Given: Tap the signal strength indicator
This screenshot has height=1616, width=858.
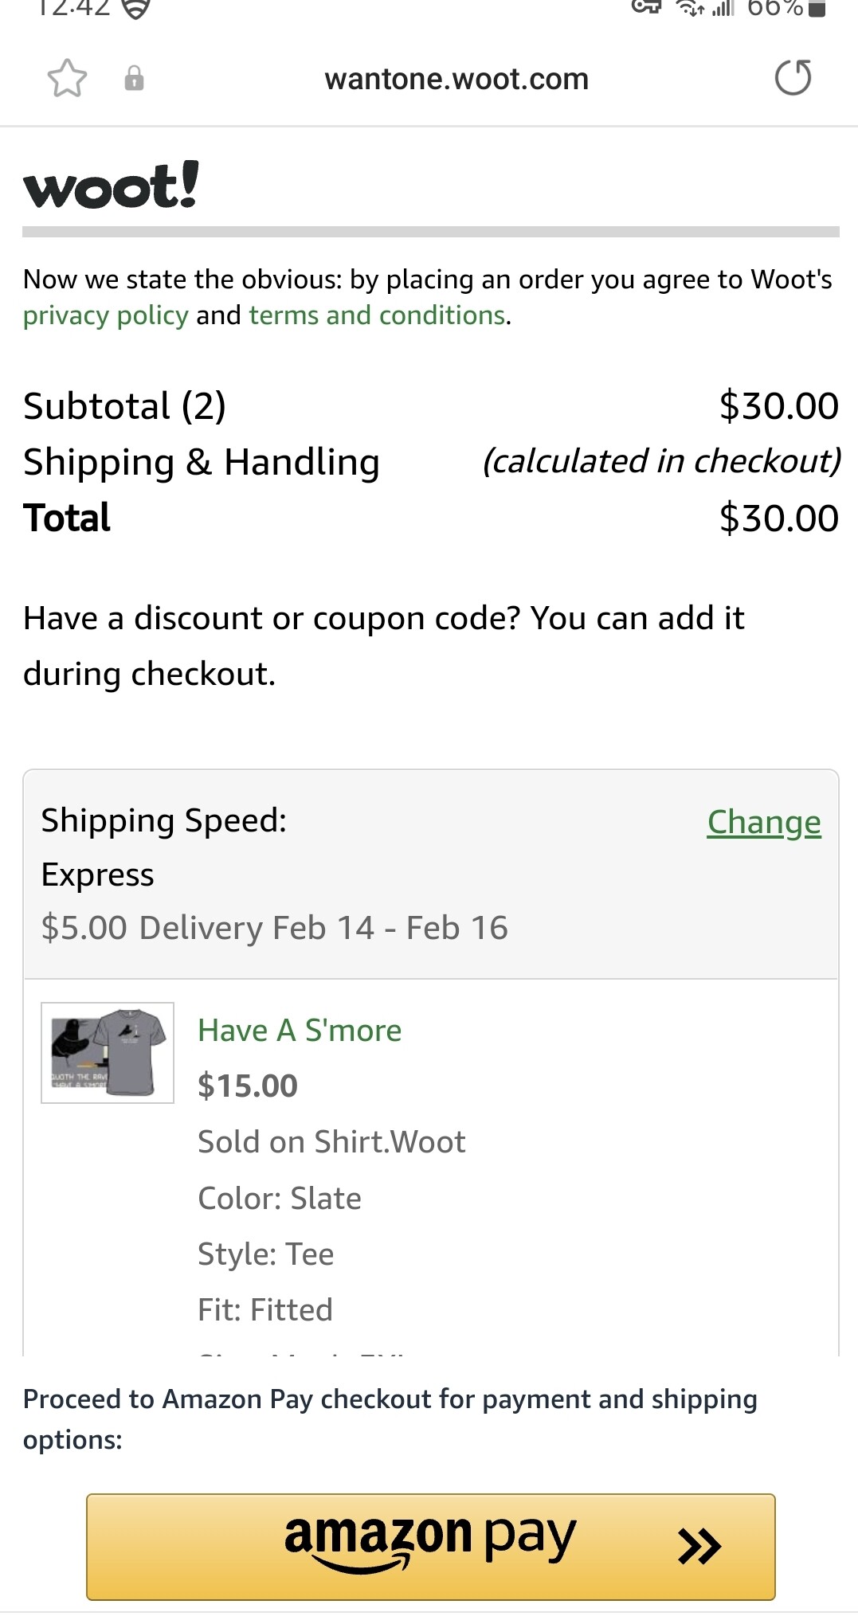Looking at the screenshot, I should point(723,9).
